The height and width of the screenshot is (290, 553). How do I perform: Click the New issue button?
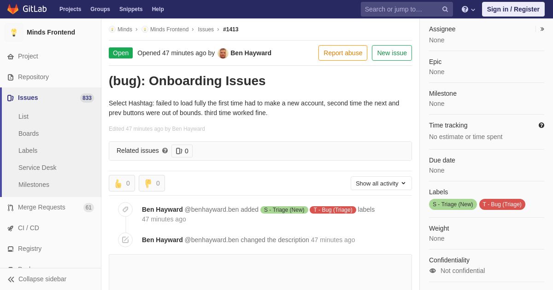392,53
